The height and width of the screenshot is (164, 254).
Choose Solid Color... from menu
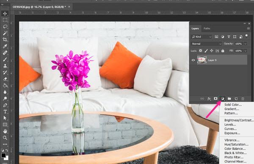(x=233, y=105)
